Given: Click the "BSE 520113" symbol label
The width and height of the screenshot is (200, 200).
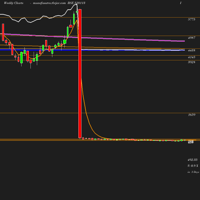Looking at the screenshot, I should [x=76, y=3].
